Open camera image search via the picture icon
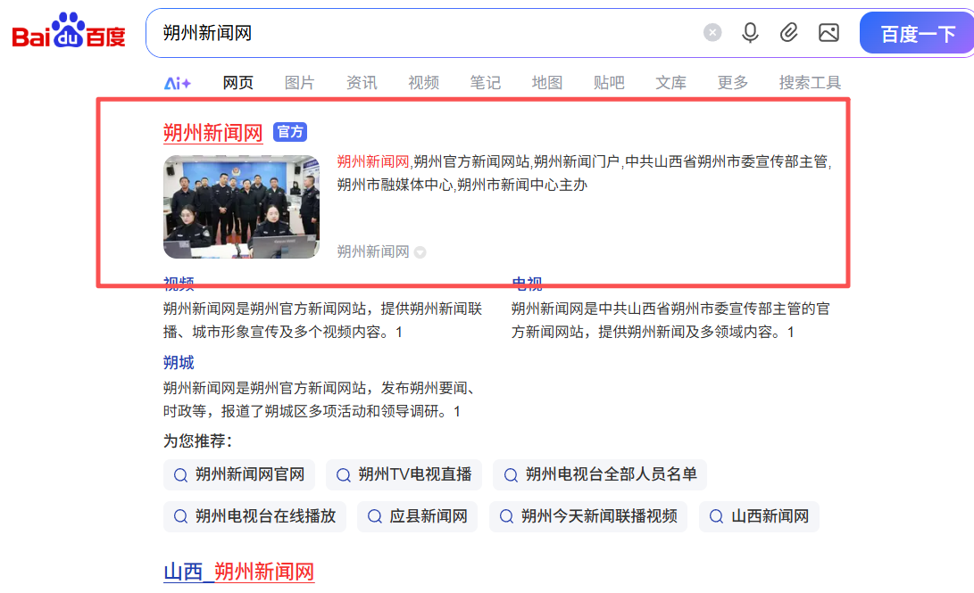This screenshot has width=974, height=593. click(x=828, y=32)
